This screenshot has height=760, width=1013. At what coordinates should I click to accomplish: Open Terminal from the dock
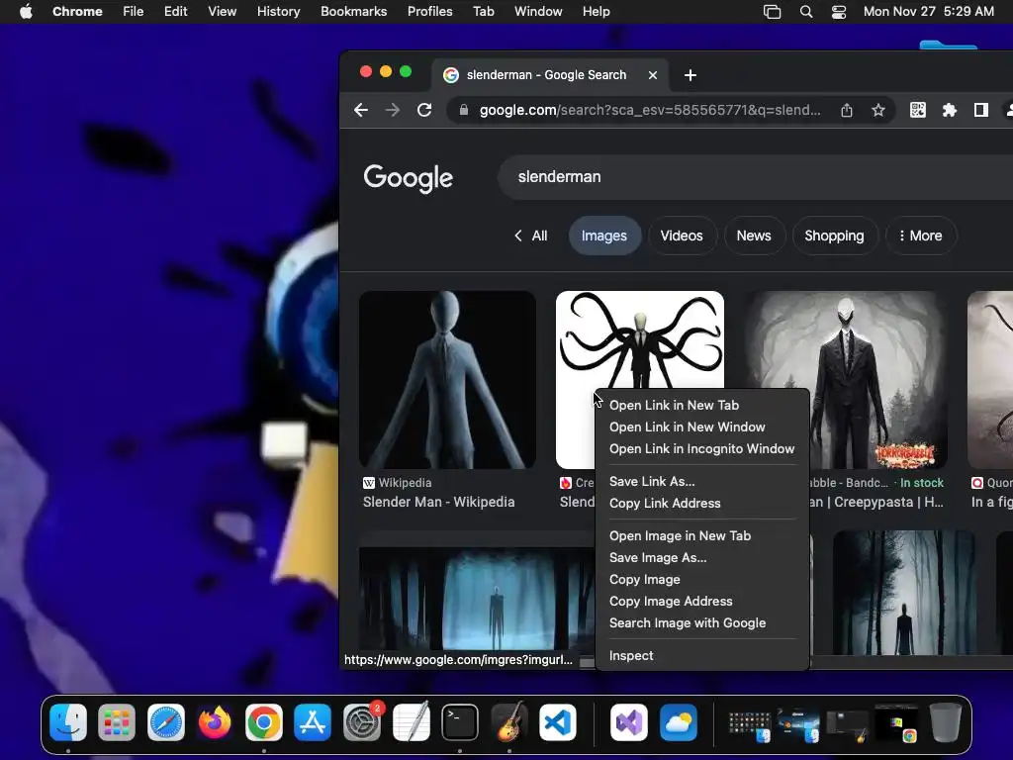[460, 721]
